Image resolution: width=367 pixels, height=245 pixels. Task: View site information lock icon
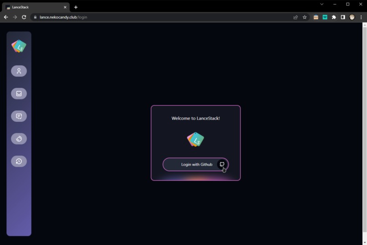point(36,17)
